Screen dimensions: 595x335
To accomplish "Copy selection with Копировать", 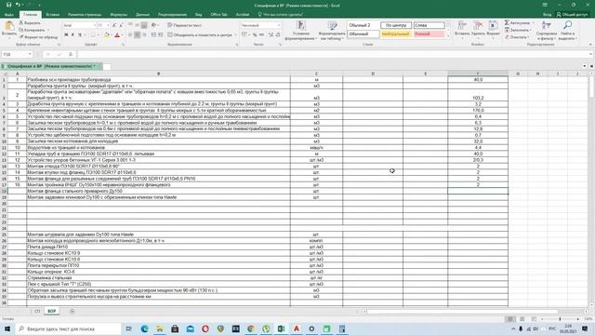I will pyautogui.click(x=33, y=30).
